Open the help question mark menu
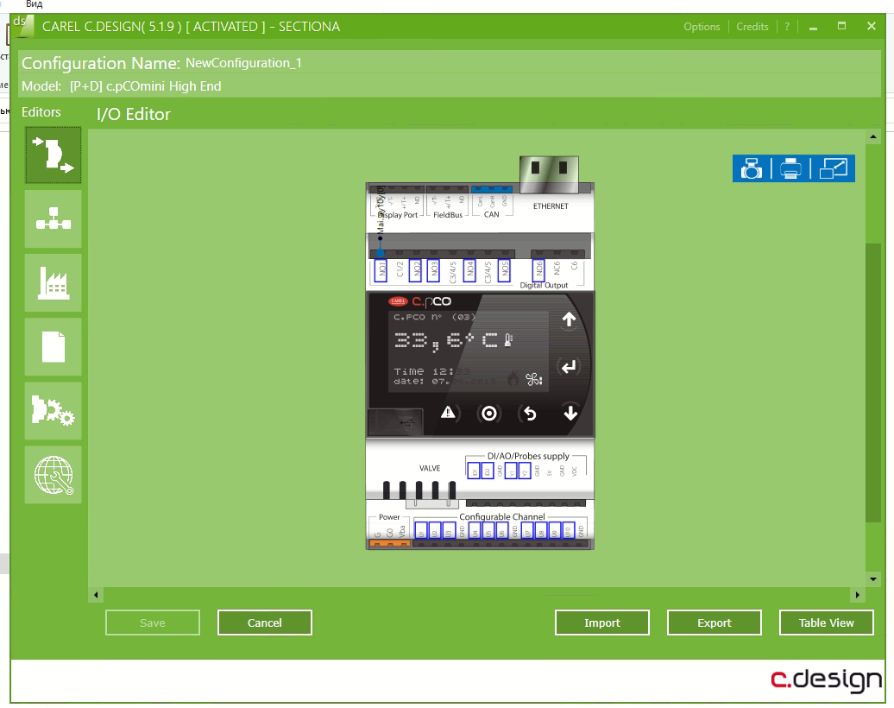Screen dimensions: 894x708 [x=787, y=26]
